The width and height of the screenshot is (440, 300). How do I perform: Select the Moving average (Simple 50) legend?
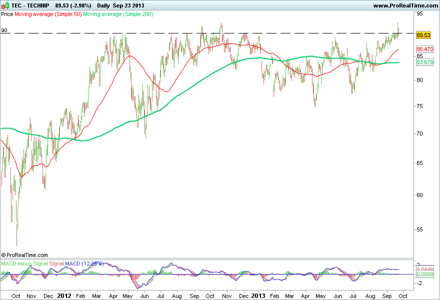click(x=48, y=14)
